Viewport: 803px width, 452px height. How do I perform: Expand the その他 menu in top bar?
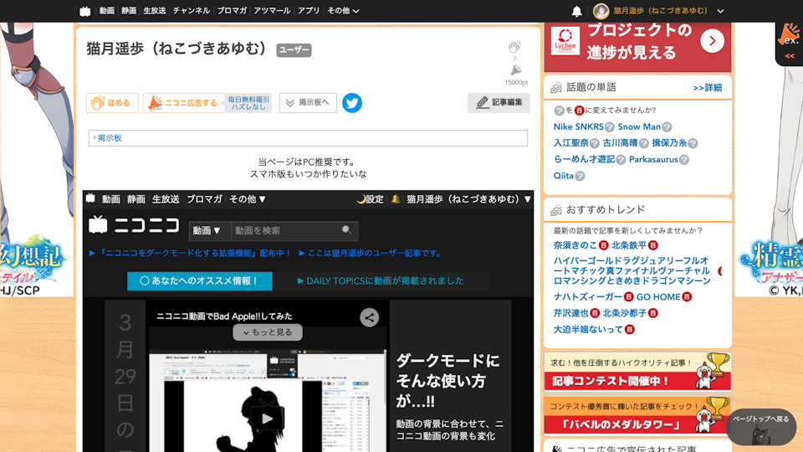pyautogui.click(x=343, y=11)
